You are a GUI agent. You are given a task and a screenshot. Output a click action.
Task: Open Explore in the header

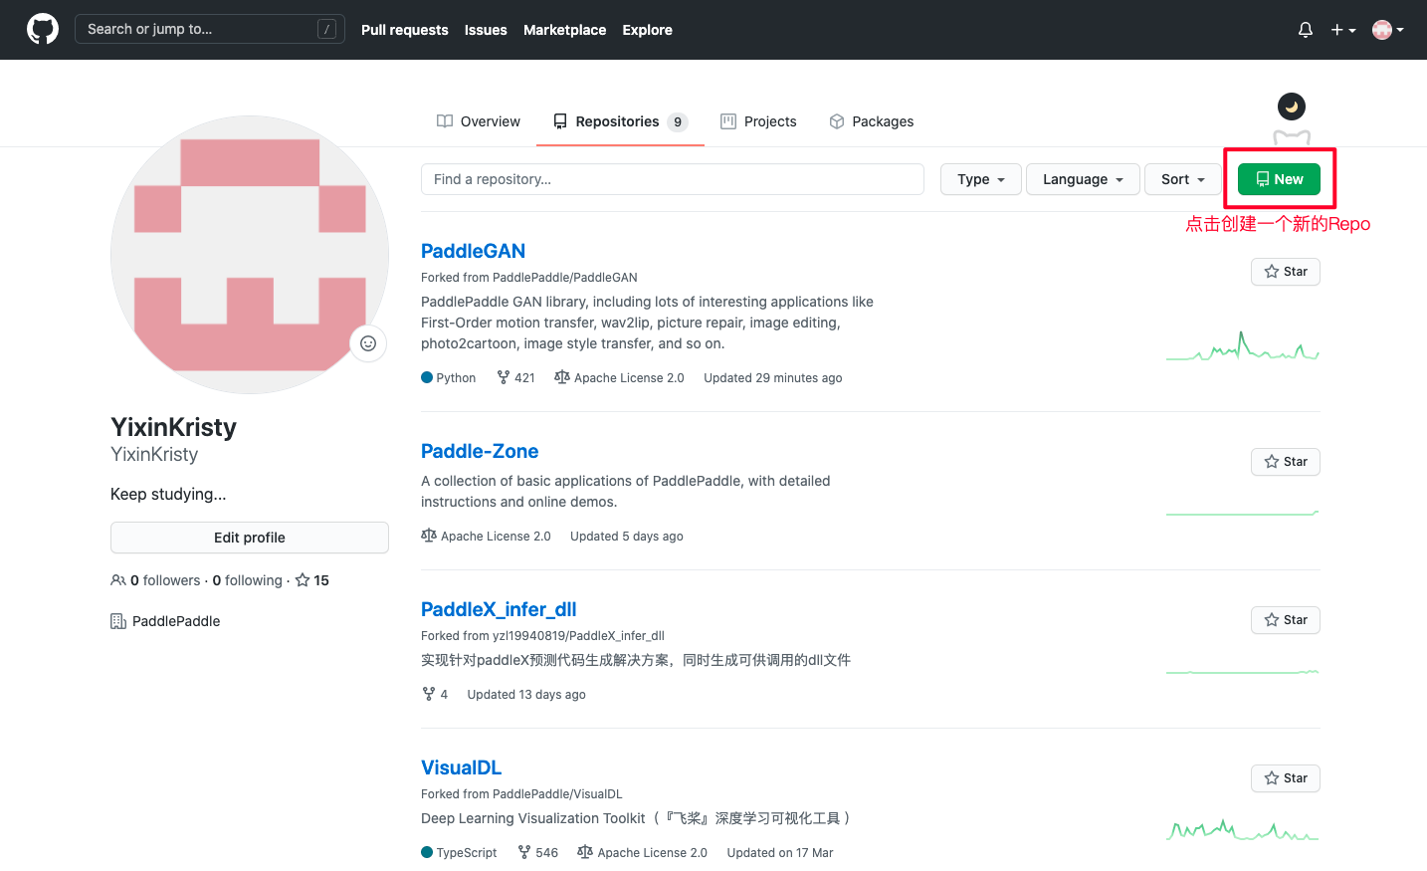(648, 30)
